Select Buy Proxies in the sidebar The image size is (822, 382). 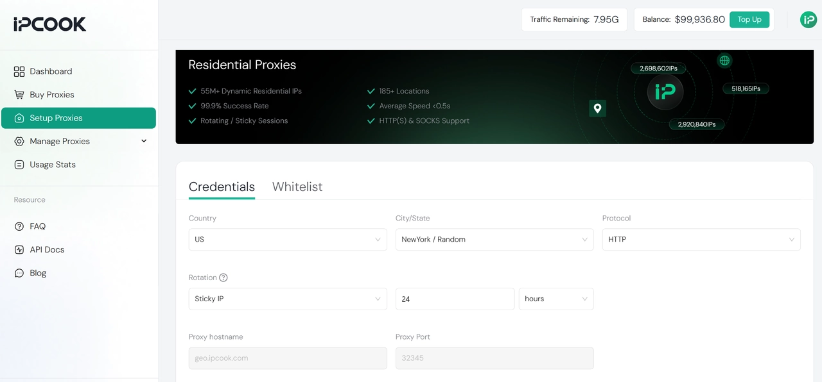(51, 94)
